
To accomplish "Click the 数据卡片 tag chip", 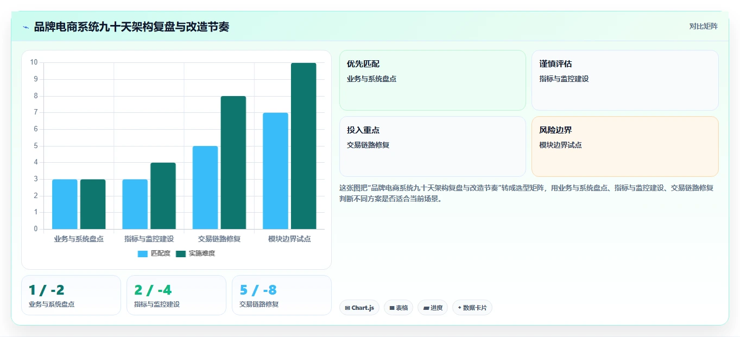I will (472, 308).
